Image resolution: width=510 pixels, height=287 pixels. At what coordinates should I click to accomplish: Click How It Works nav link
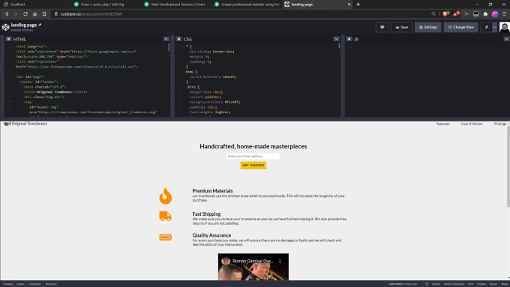[x=472, y=124]
